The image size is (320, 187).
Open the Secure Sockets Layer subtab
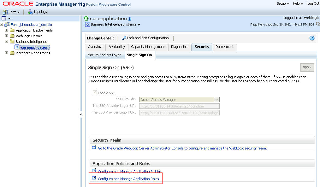104,55
